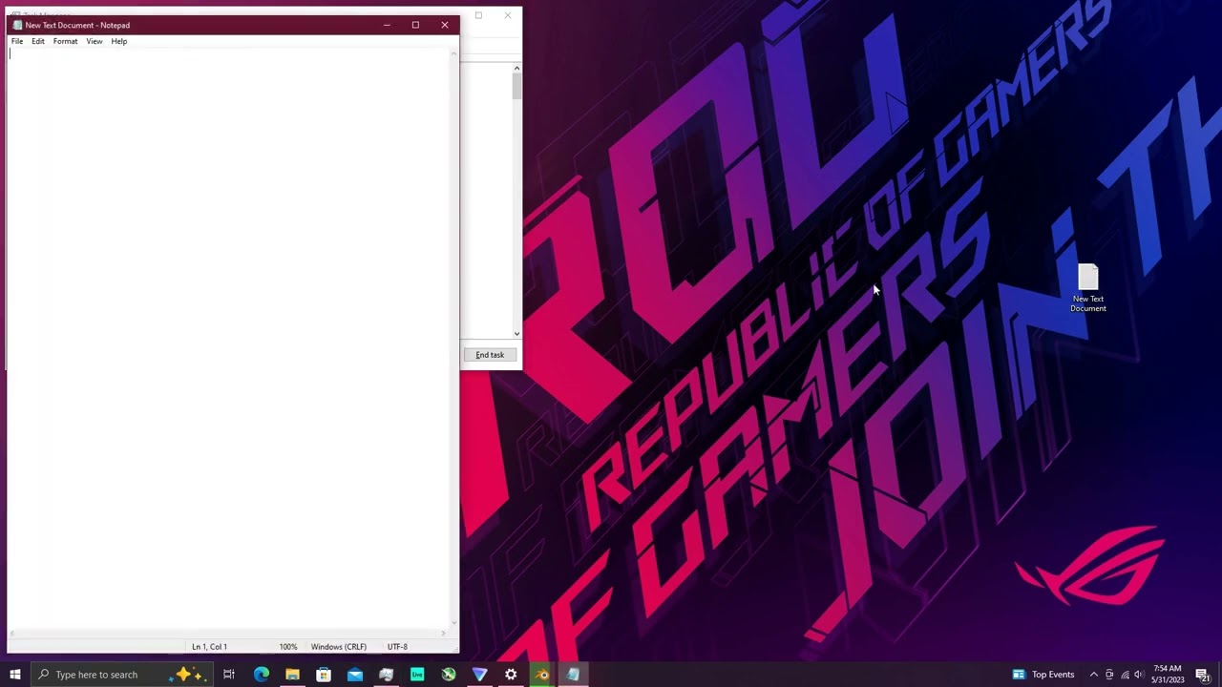Close the Task Manager window behind Notepad
The image size is (1222, 687).
point(508,15)
